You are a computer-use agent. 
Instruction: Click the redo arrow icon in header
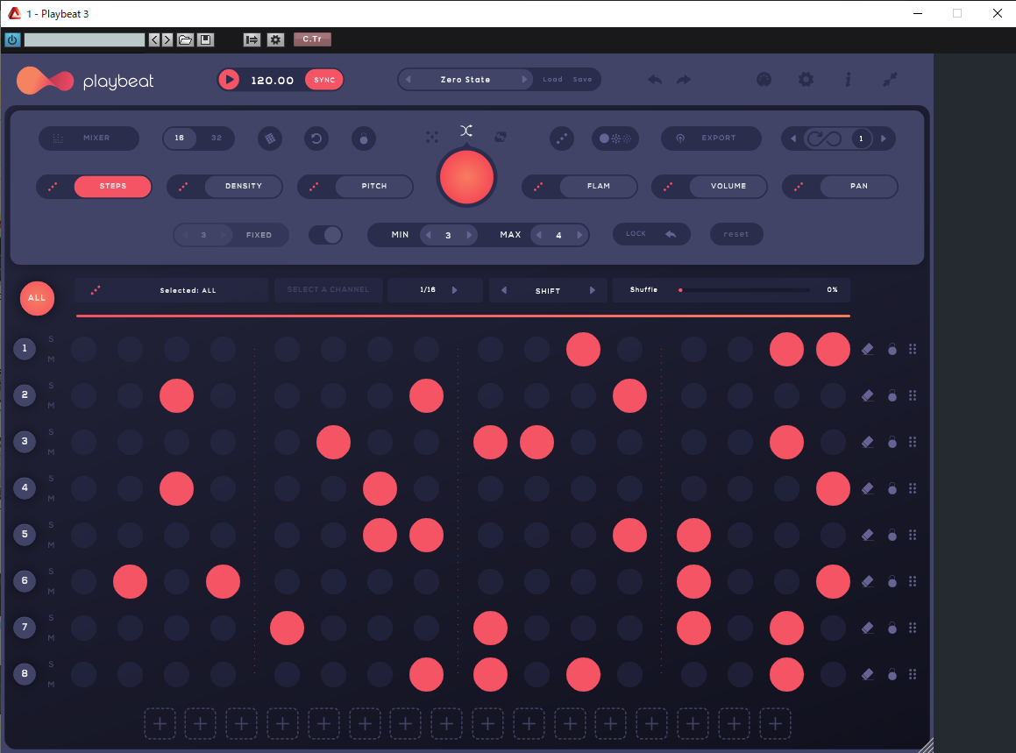684,80
